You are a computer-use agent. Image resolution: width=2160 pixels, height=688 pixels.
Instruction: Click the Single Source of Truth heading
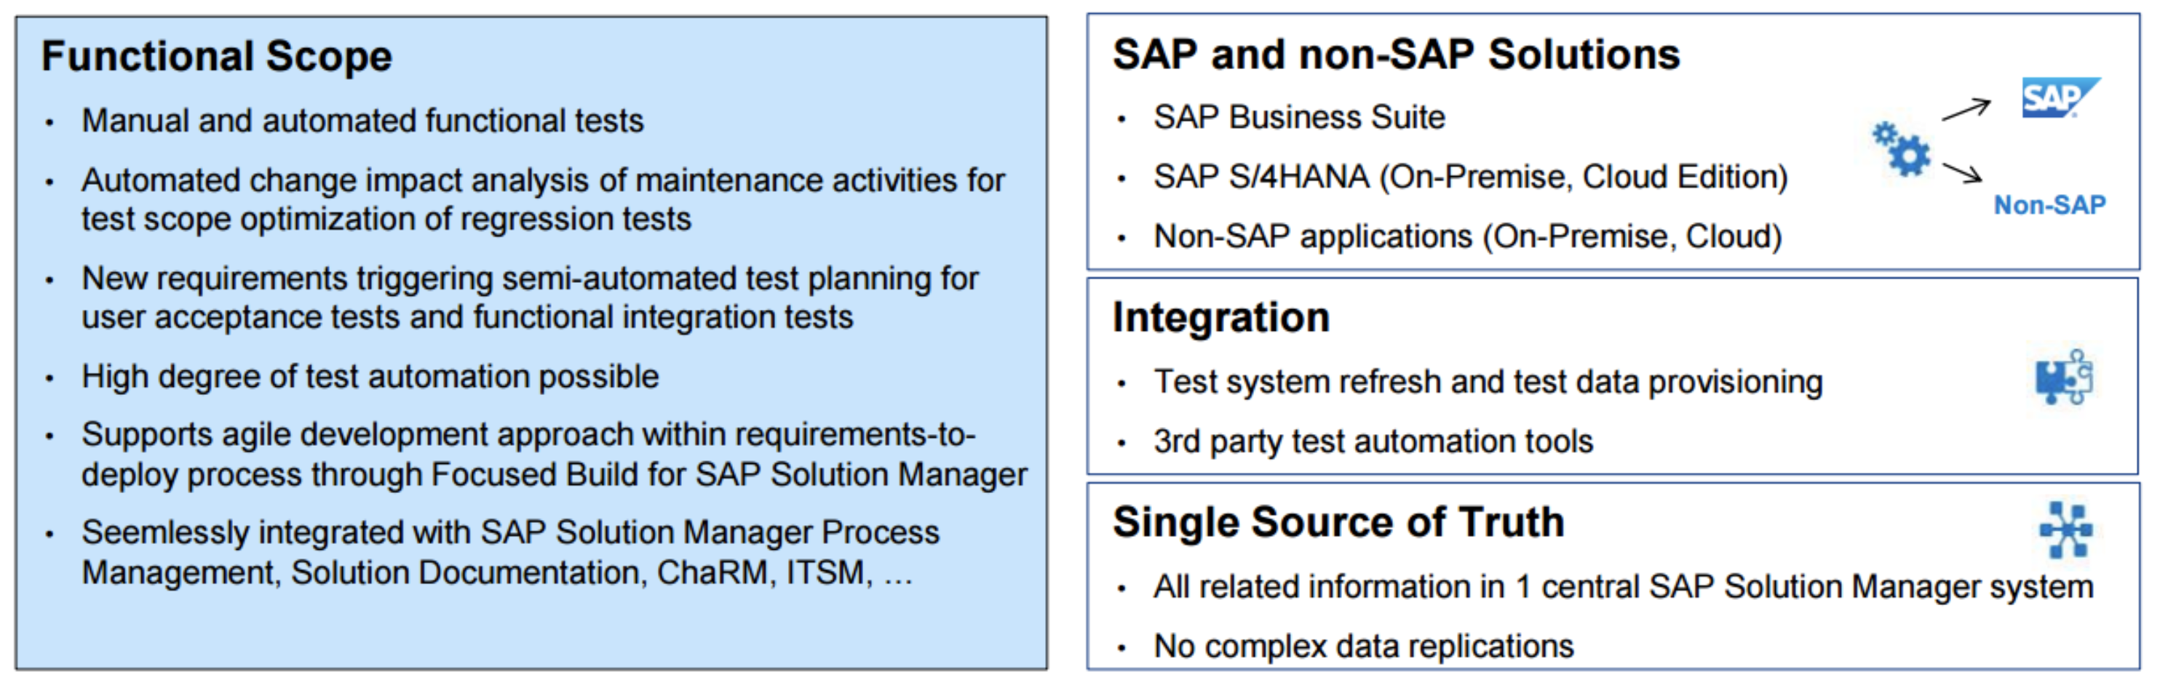pos(1338,523)
